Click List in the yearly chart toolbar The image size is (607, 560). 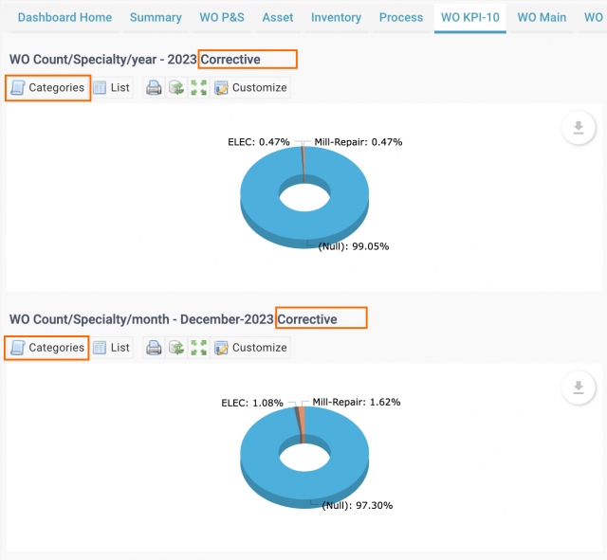pos(112,88)
